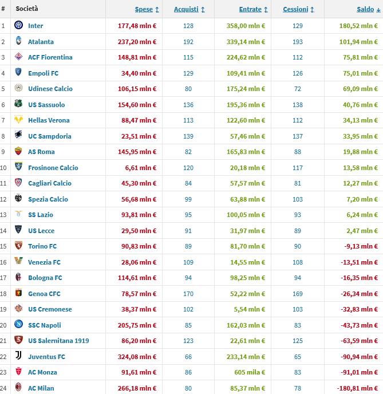Open the Frosinone Calcio club link
The width and height of the screenshot is (383, 394).
tap(53, 168)
